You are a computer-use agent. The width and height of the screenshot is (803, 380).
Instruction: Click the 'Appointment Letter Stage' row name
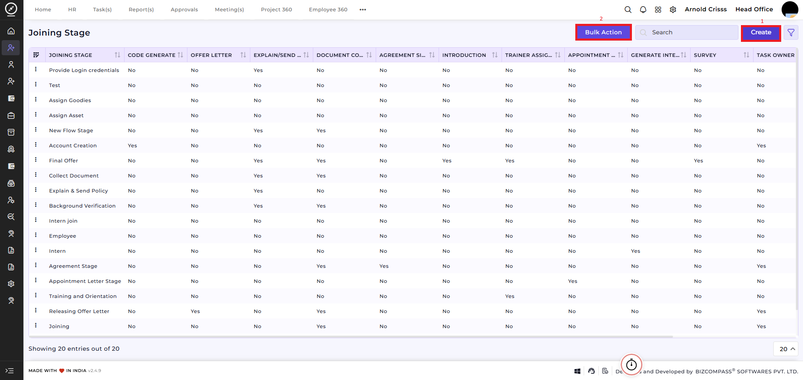85,281
